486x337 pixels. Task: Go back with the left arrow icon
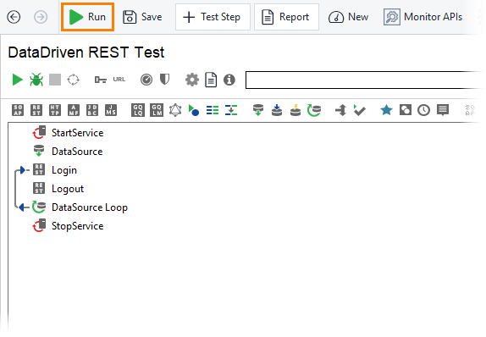14,17
